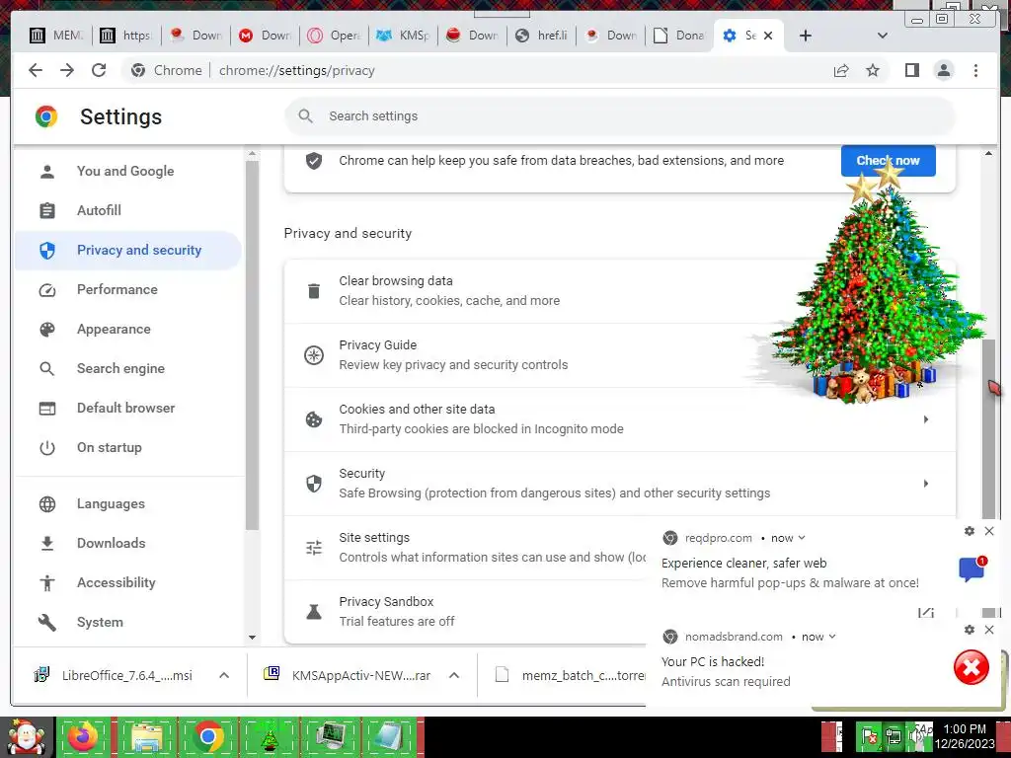Click the cookie icon
Screen dimensions: 1011x758
pyautogui.click(x=314, y=419)
